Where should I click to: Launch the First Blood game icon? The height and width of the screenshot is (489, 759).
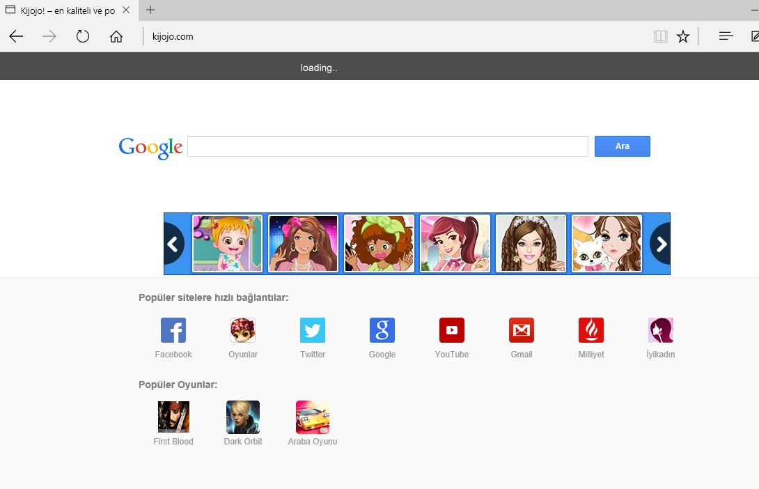[x=173, y=417]
